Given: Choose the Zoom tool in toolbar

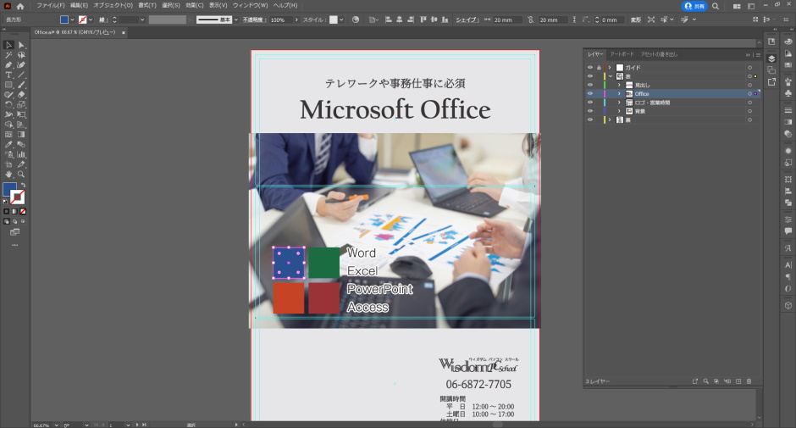Looking at the screenshot, I should [x=21, y=173].
